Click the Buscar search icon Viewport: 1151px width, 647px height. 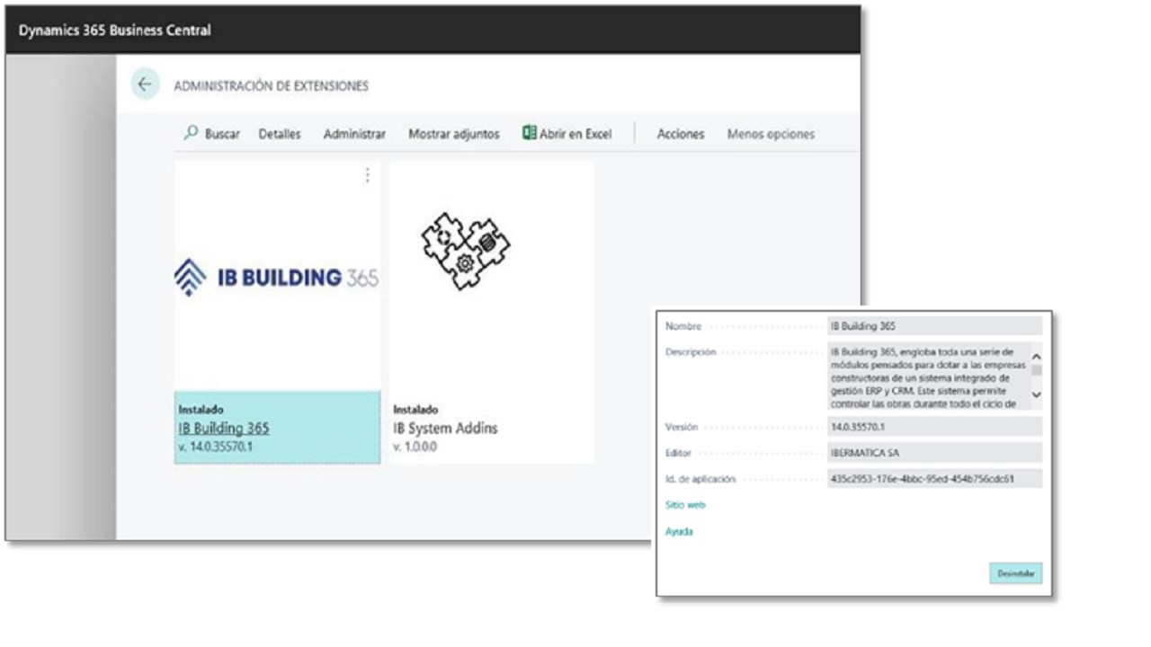191,133
